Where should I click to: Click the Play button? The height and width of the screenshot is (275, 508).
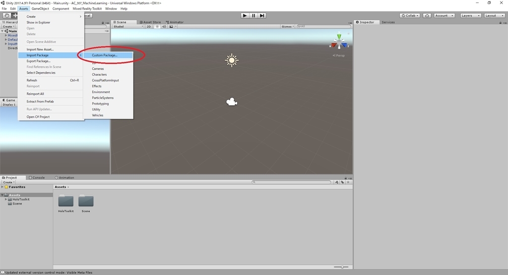245,15
